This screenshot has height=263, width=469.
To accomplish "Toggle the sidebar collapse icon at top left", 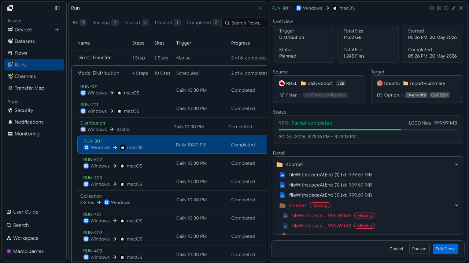I will (x=57, y=8).
